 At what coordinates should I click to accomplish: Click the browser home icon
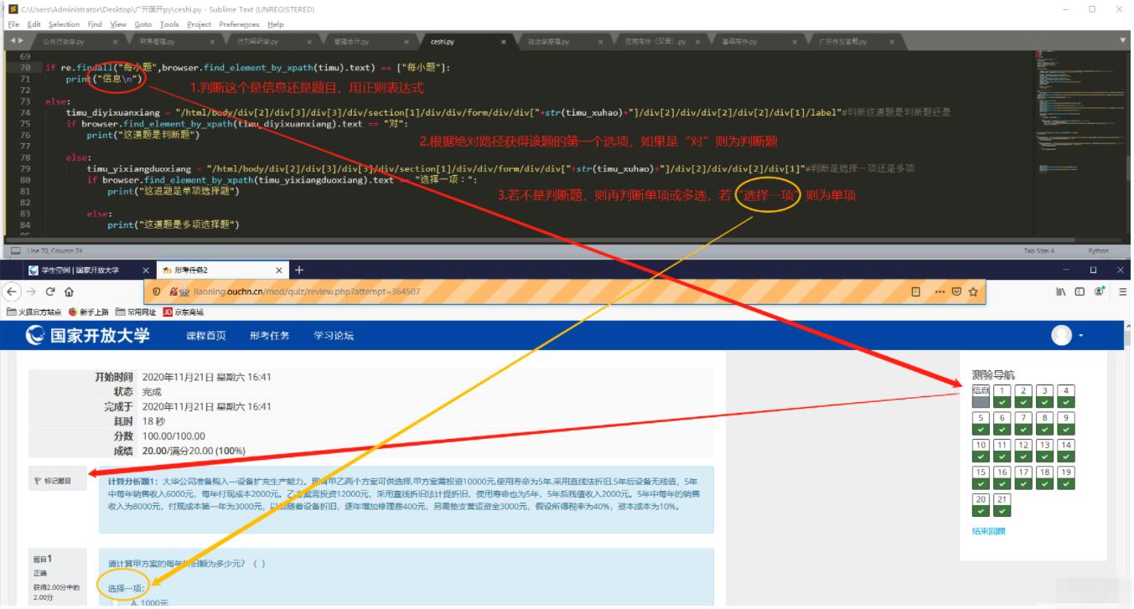click(x=70, y=292)
